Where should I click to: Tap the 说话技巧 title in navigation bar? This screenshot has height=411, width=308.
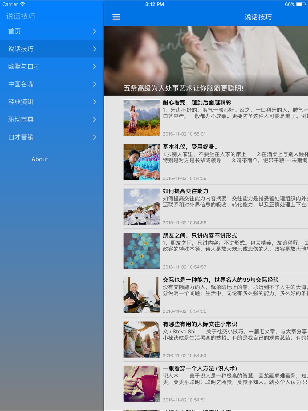coord(258,17)
